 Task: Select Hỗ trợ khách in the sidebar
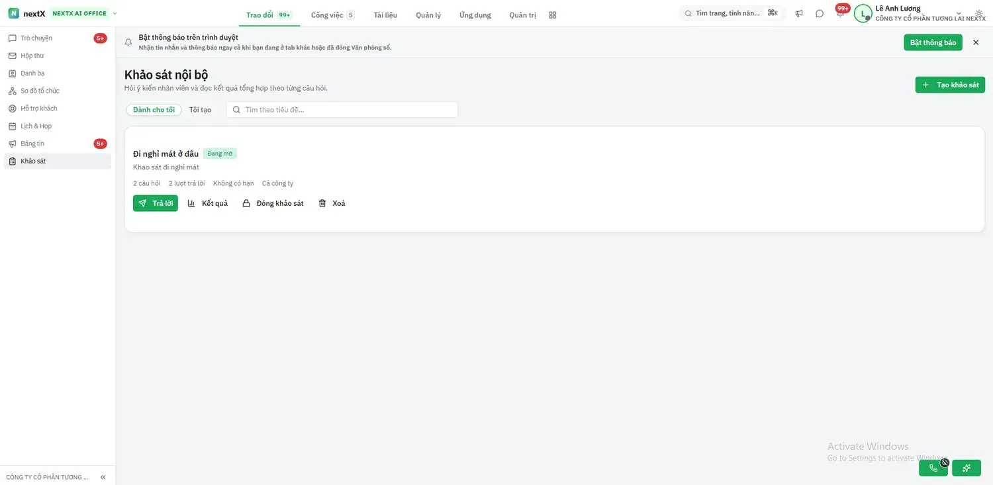[58, 109]
